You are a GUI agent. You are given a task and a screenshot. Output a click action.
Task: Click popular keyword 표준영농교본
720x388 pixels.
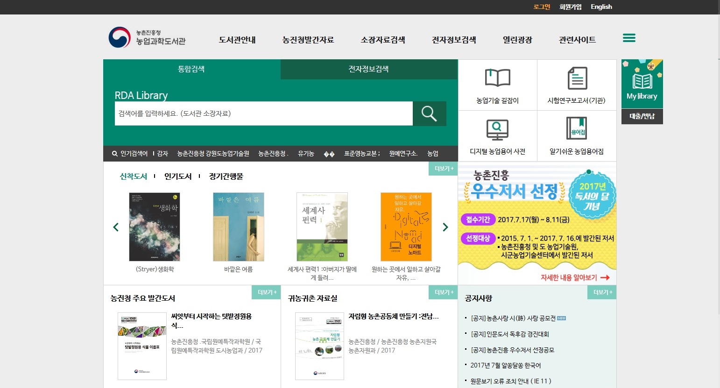362,154
